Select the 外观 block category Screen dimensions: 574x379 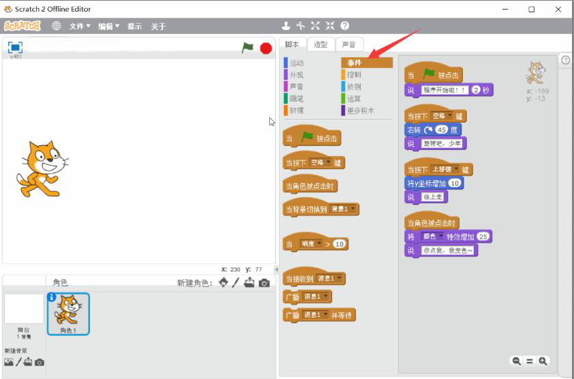294,75
